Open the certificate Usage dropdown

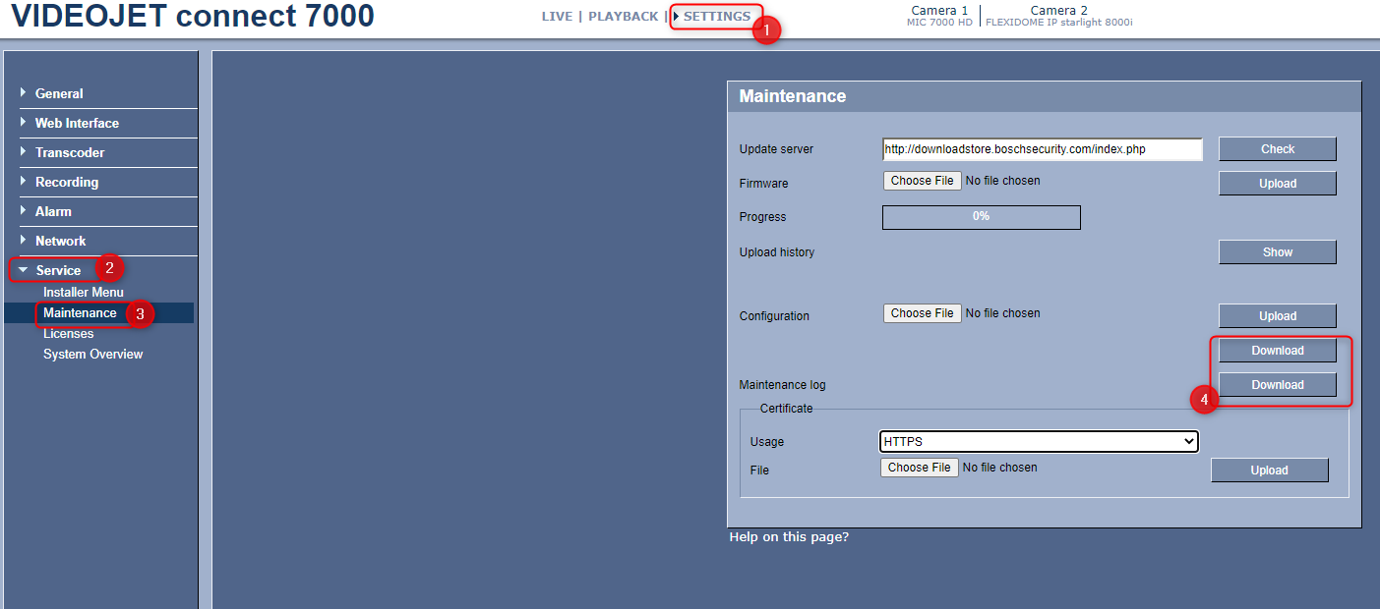click(1038, 442)
